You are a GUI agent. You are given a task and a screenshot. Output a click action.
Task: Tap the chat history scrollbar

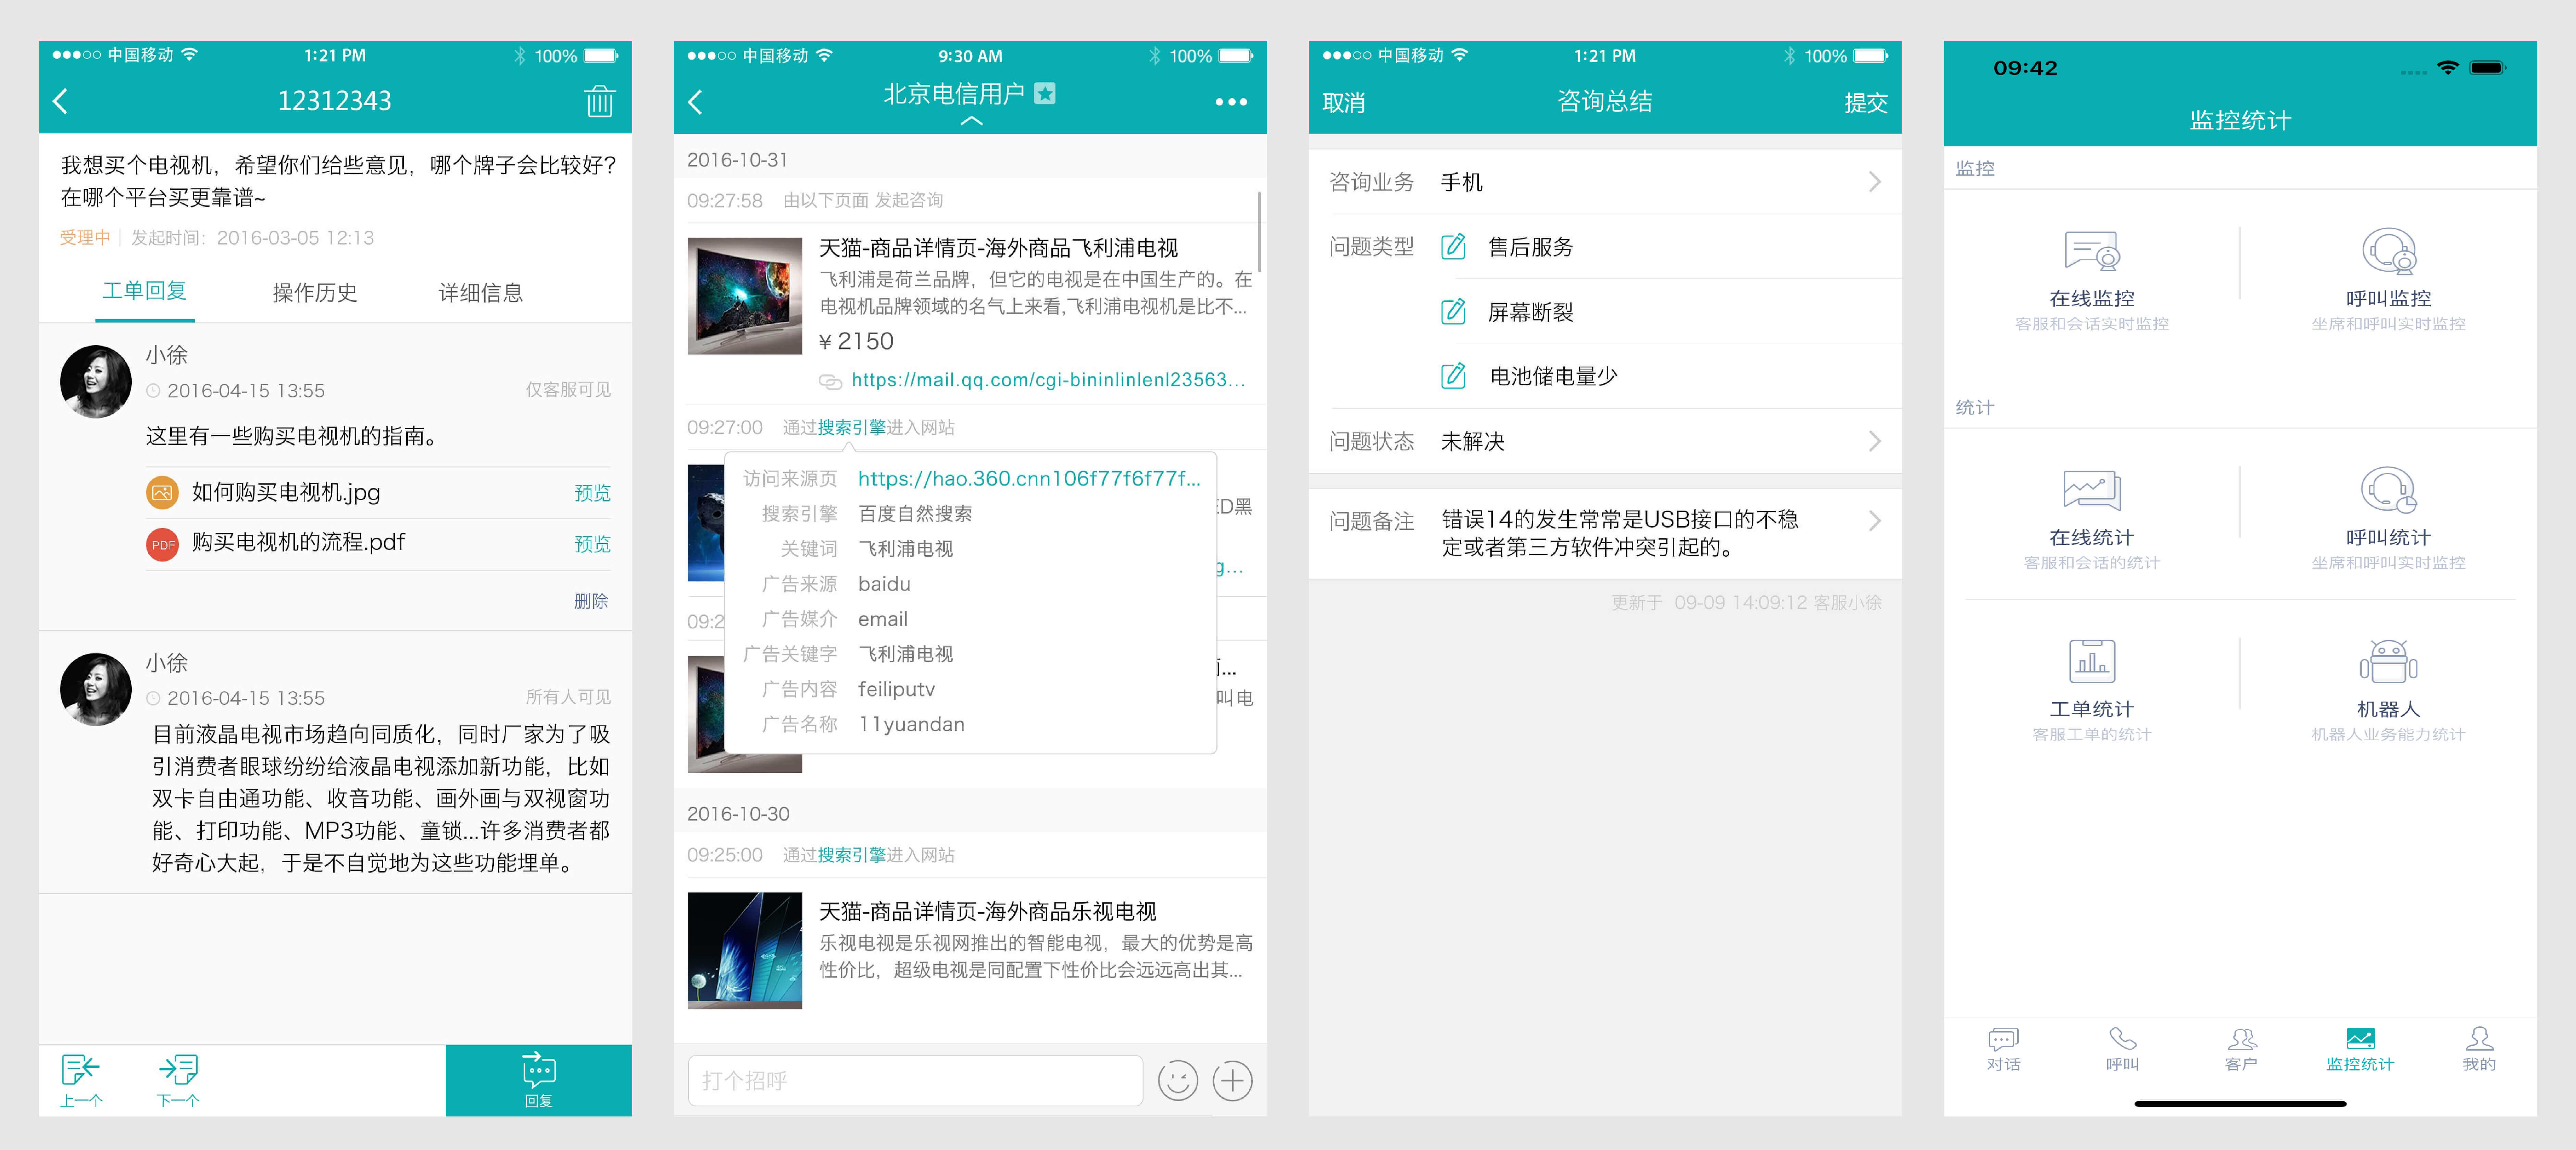click(1259, 232)
